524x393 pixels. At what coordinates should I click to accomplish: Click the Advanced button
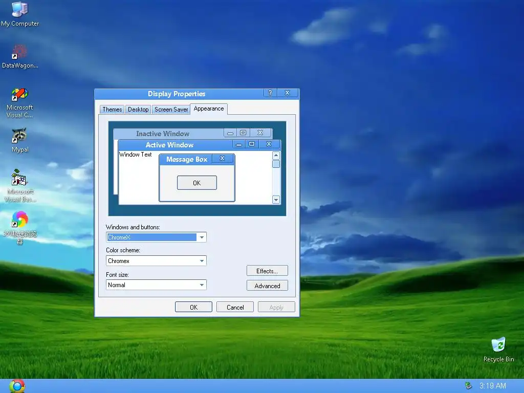[x=267, y=286]
